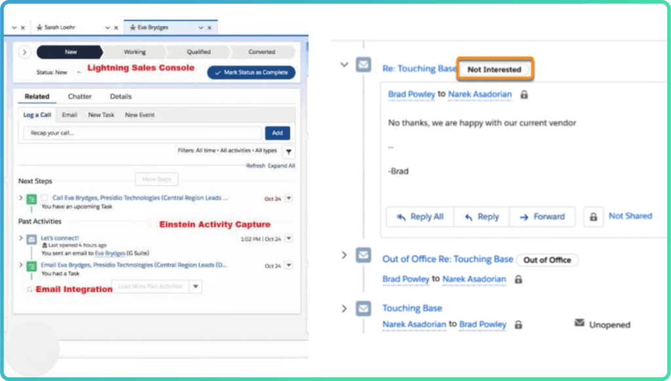The width and height of the screenshot is (671, 381).
Task: Close the Sarah Loehr tab
Action: coord(116,28)
